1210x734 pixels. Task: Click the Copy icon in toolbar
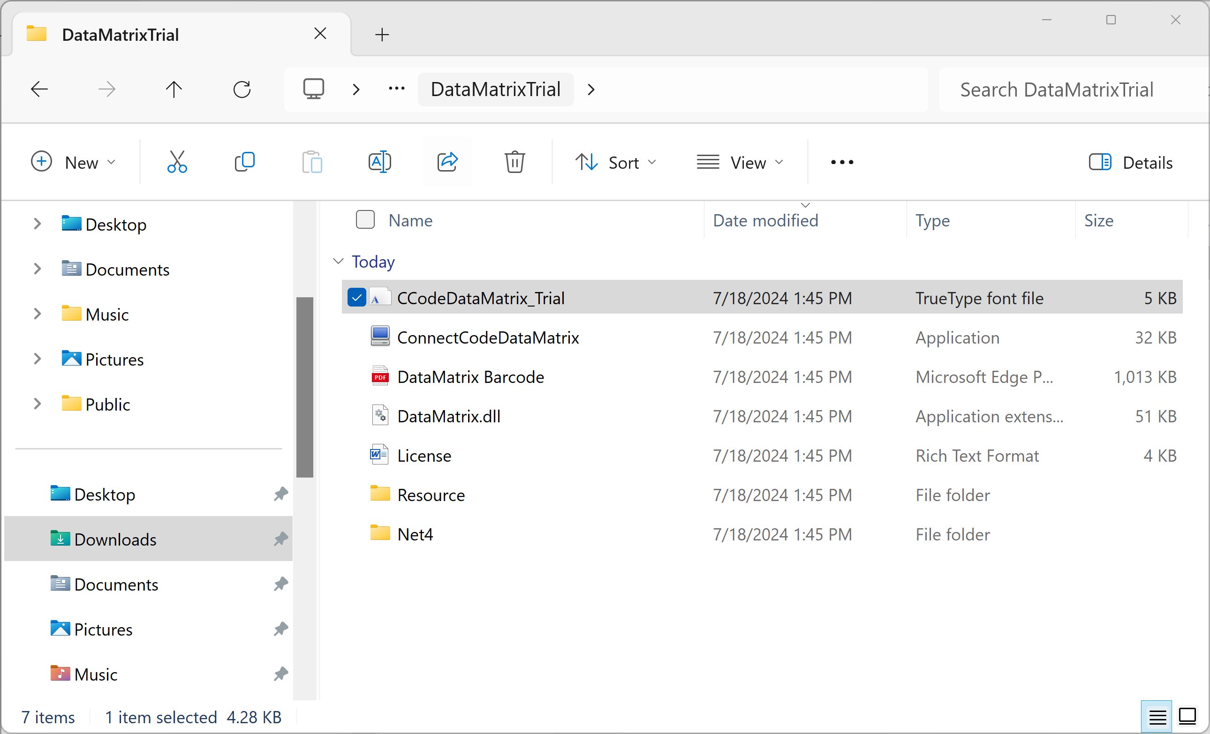coord(244,162)
